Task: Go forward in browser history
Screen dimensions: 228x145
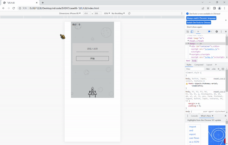Action: [9, 8]
